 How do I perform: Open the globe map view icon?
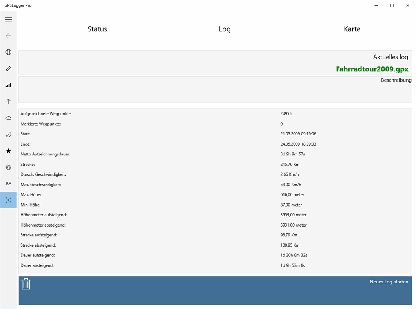point(8,52)
